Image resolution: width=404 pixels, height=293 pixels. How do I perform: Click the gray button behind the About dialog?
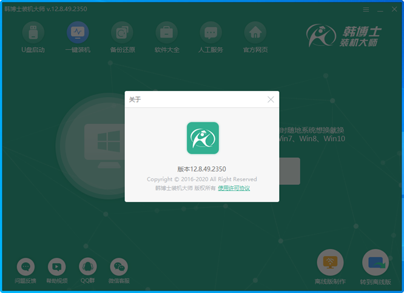289,171
